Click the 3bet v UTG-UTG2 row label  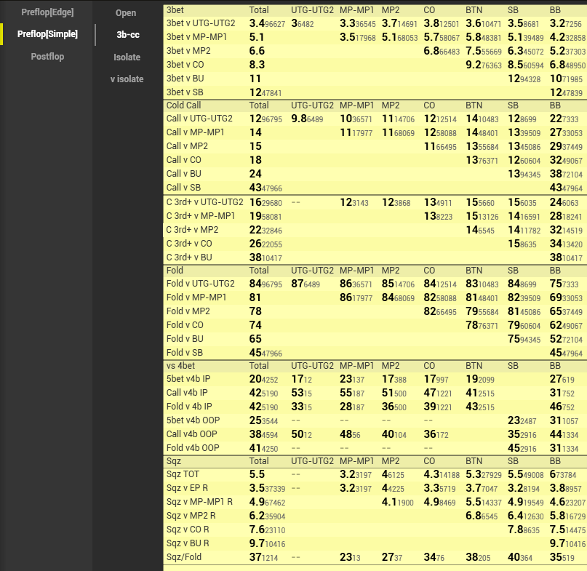201,23
